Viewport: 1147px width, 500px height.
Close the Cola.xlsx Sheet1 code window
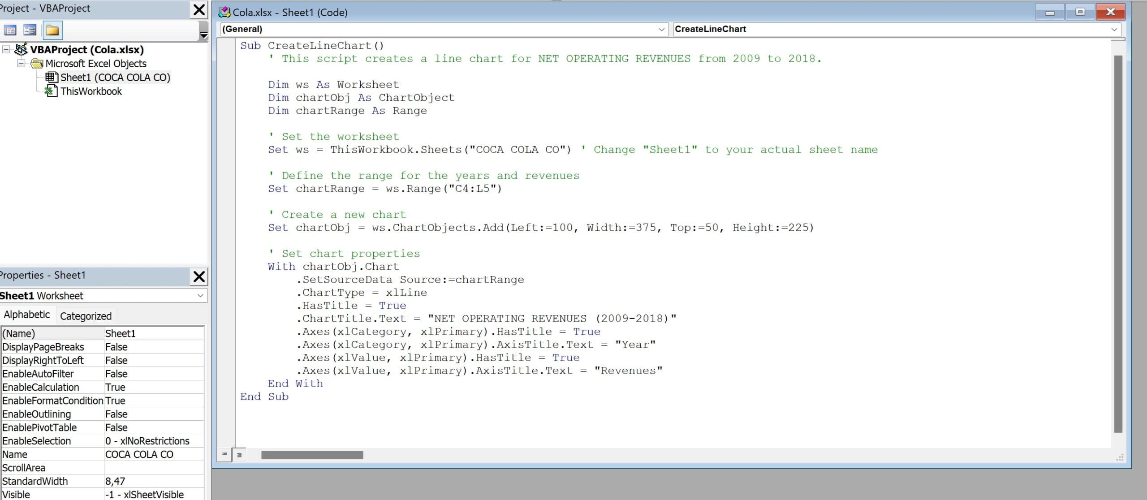click(x=1110, y=12)
